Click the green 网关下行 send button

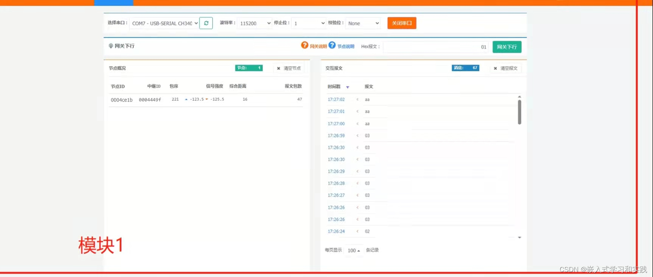pyautogui.click(x=507, y=47)
